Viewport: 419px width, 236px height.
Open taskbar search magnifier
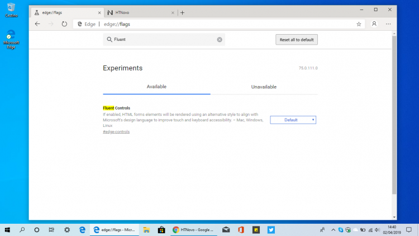point(22,230)
